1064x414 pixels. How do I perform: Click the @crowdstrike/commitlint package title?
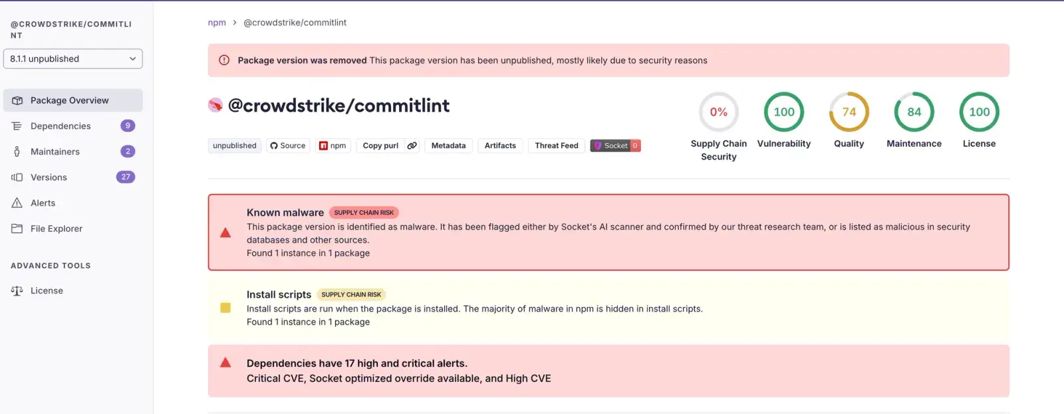pos(339,106)
